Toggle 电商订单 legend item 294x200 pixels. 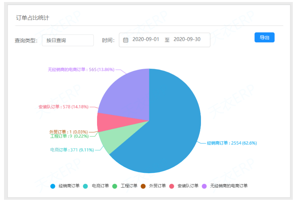(96, 186)
